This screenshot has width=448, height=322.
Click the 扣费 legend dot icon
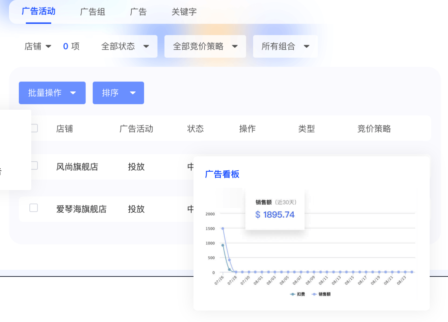coord(293,293)
